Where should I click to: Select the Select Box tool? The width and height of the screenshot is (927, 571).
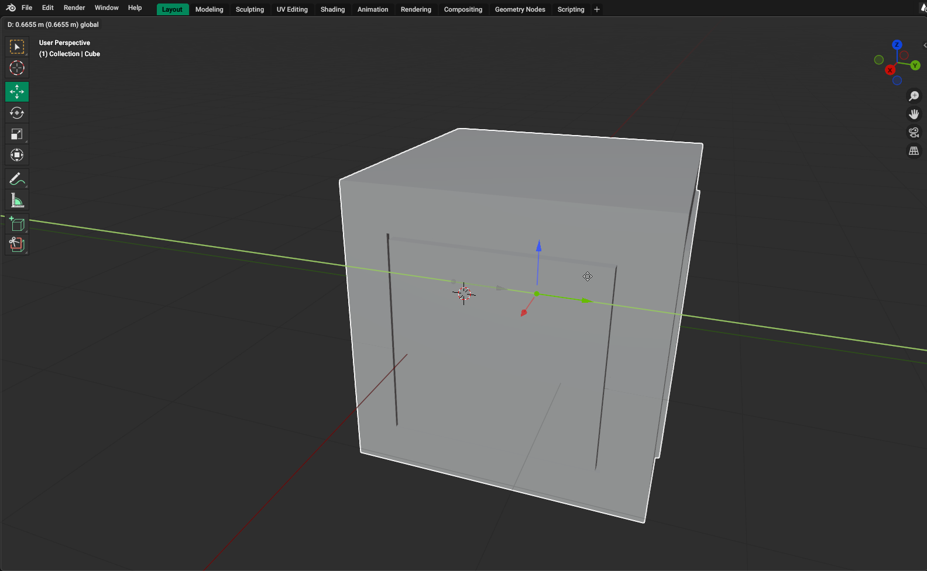pos(17,47)
